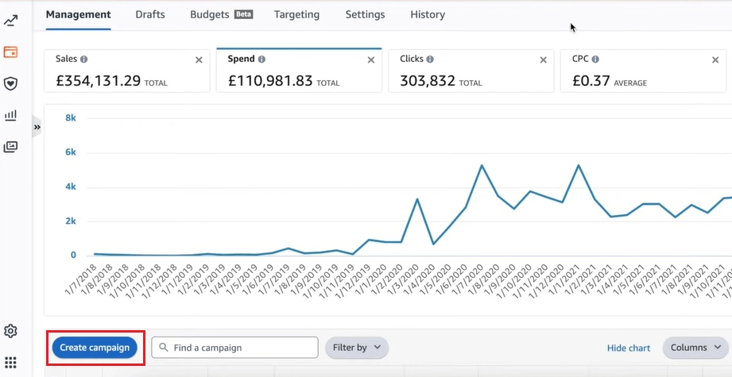The width and height of the screenshot is (732, 377).
Task: Expand the collapsed sidebar with double chevron
Action: 37,127
